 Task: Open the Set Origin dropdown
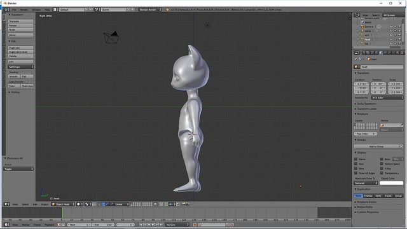21,67
